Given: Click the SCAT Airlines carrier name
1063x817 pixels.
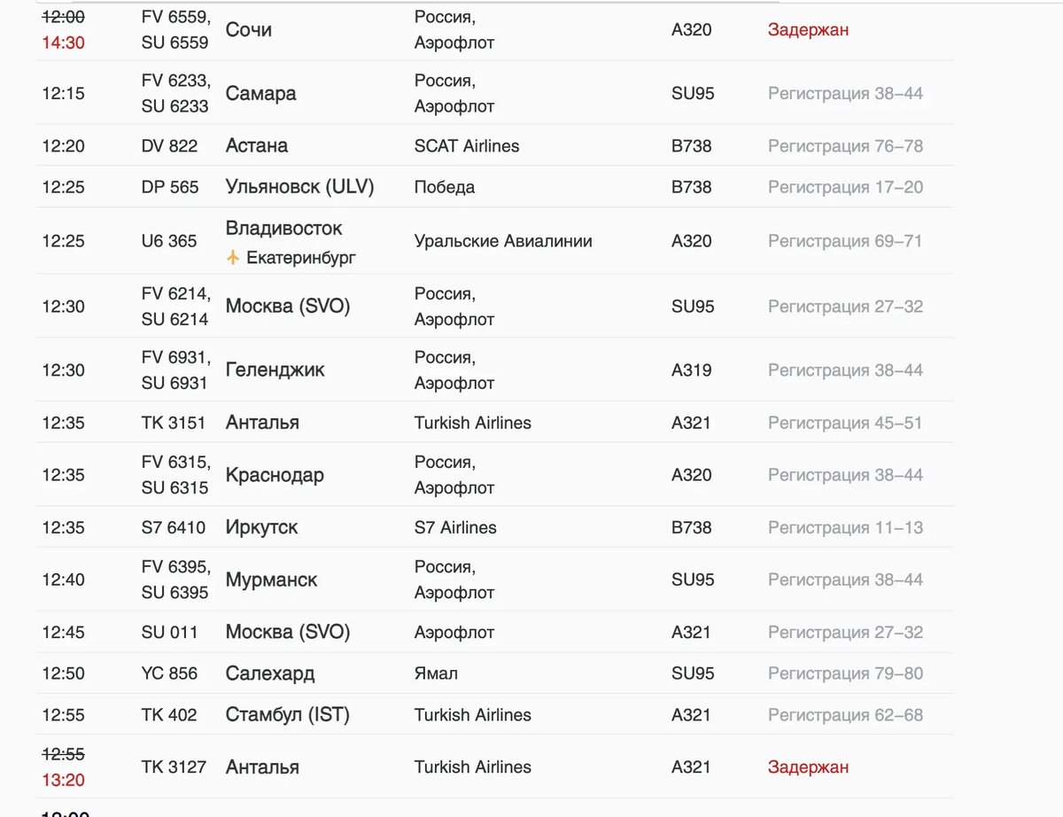Looking at the screenshot, I should click(467, 145).
